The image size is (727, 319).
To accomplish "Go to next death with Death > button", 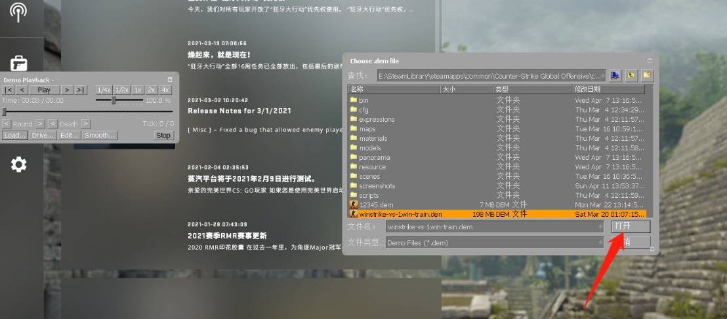I will point(85,124).
